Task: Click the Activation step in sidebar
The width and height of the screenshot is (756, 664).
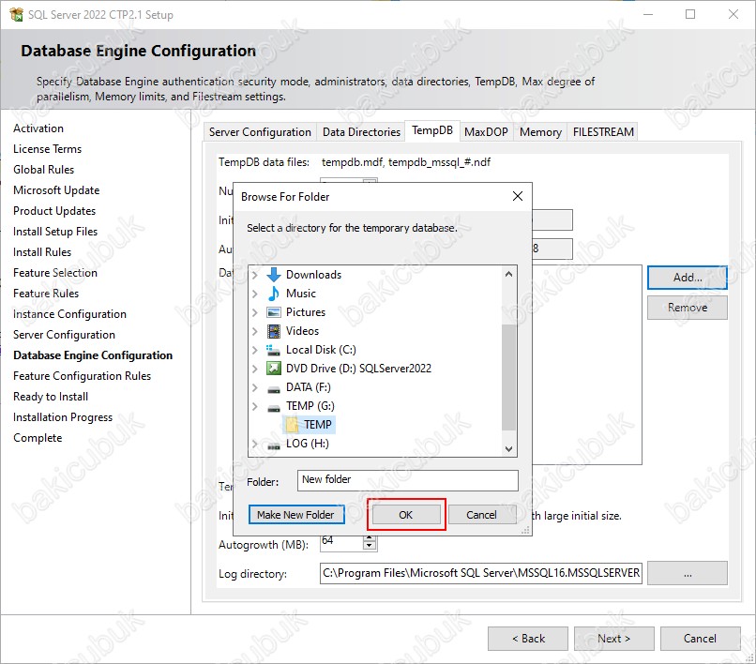Action: coord(38,128)
